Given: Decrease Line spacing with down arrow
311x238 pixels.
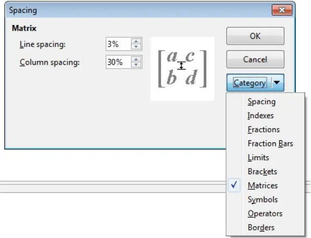Looking at the screenshot, I should (136, 46).
